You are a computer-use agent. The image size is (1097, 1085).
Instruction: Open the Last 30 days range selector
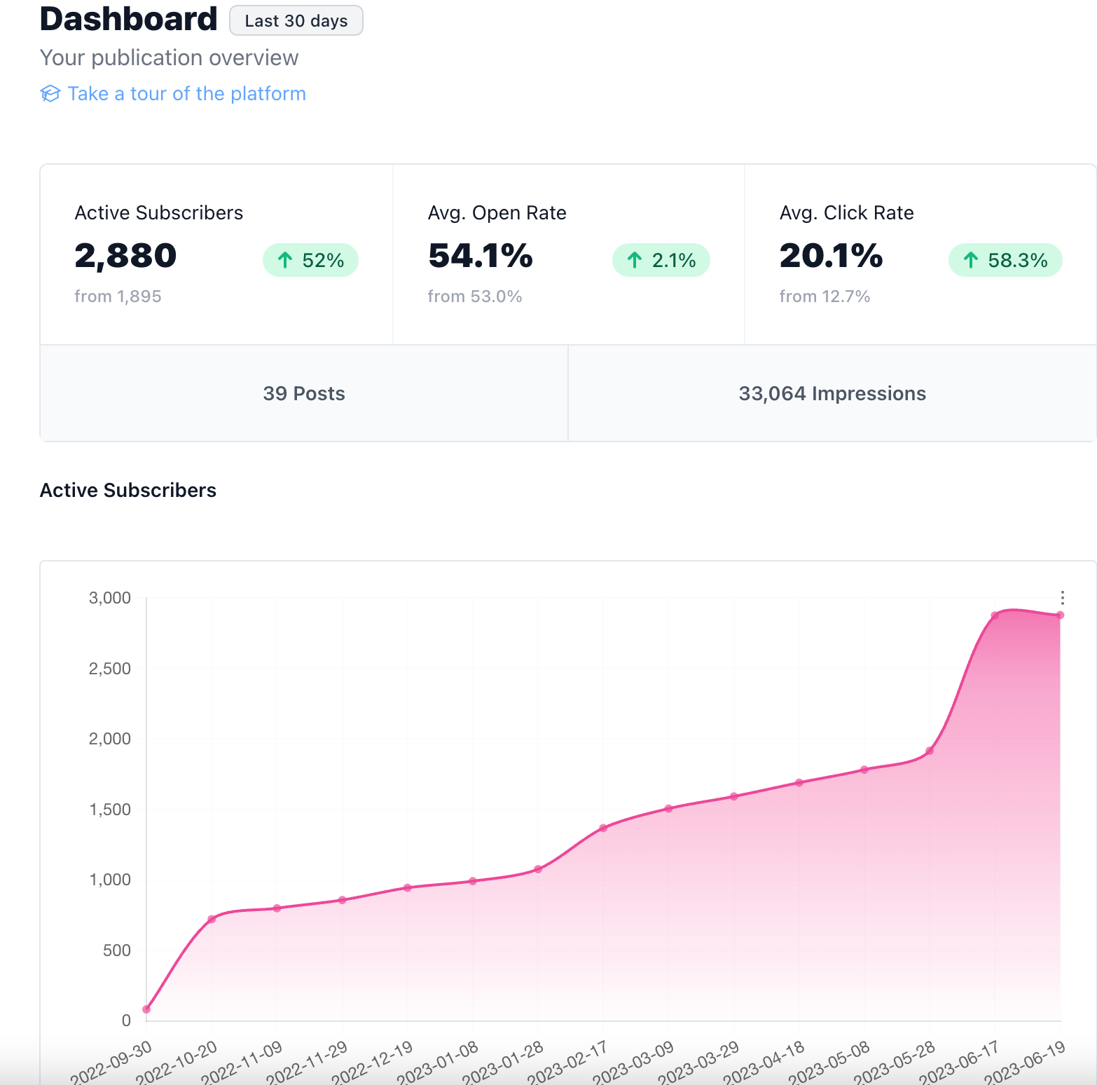(x=296, y=20)
